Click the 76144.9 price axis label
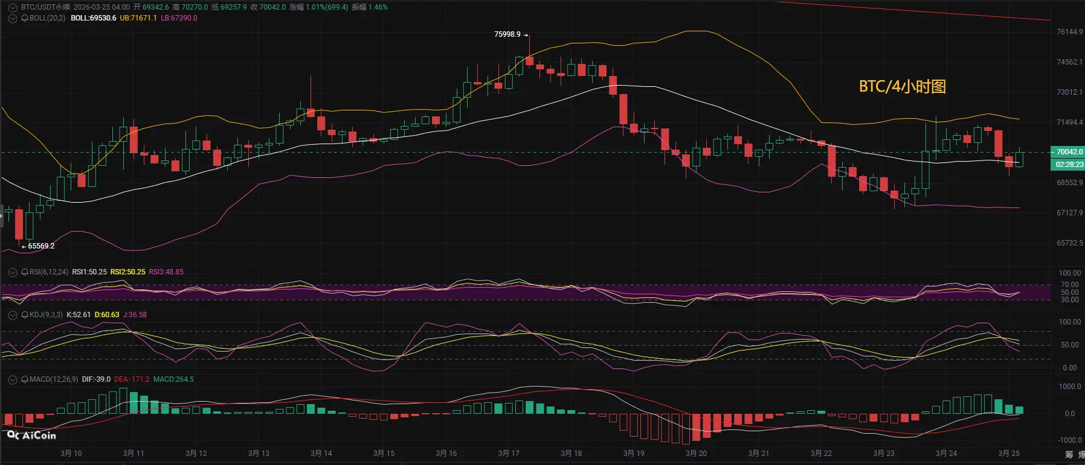Image resolution: width=1085 pixels, height=465 pixels. [1069, 32]
